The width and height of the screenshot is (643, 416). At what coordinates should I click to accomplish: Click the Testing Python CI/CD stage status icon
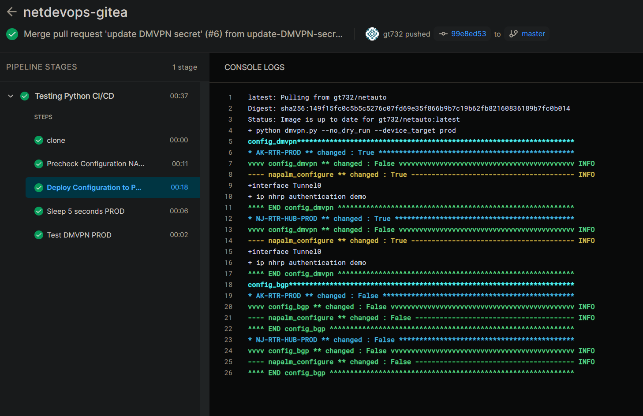click(x=25, y=96)
